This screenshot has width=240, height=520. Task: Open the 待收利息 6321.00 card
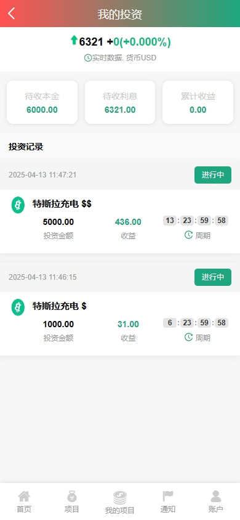pos(120,102)
